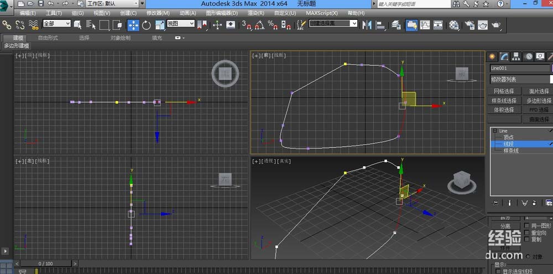Click the Material Editor sphere icon

click(453, 25)
